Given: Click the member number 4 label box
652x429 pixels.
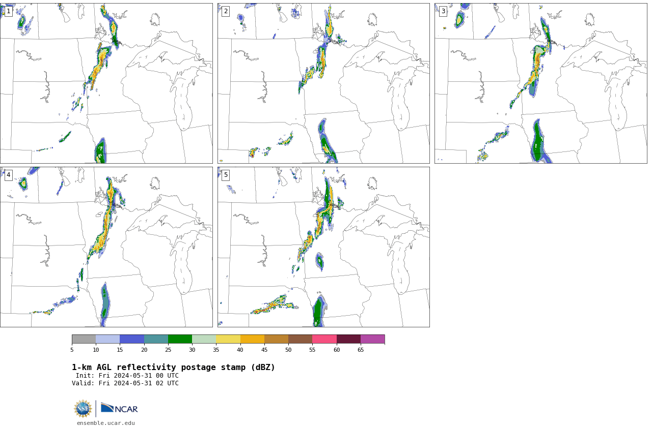Looking at the screenshot, I should (x=8, y=175).
